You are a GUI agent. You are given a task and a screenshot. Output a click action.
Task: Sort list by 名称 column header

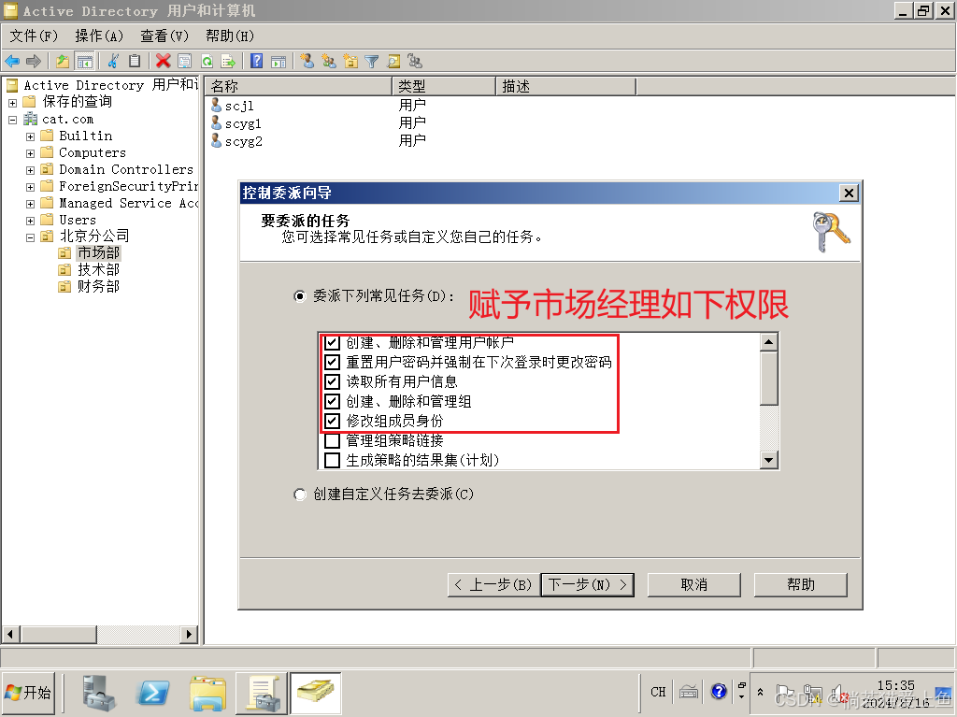tap(298, 87)
